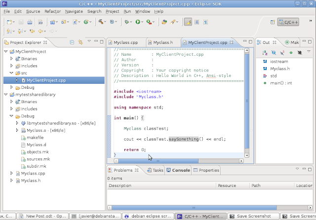Toggle Hide Non-Public Members in Outline
Screen dimensions: 316x220
click(291, 53)
